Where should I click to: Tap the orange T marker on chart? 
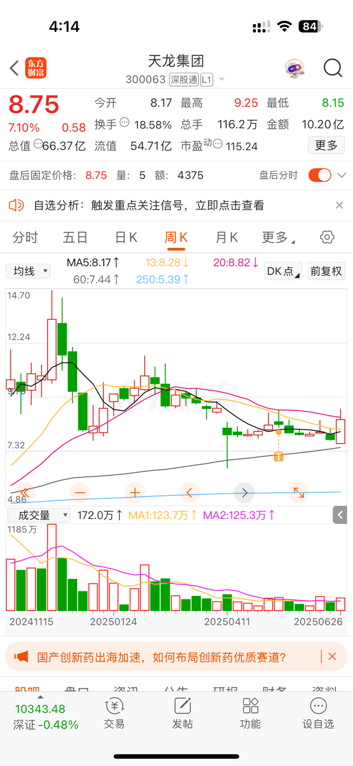point(279,456)
